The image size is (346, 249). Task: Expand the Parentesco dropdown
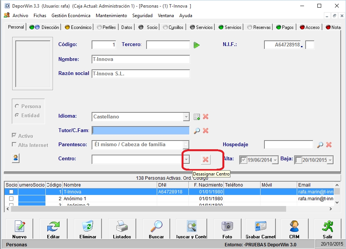coord(186,145)
